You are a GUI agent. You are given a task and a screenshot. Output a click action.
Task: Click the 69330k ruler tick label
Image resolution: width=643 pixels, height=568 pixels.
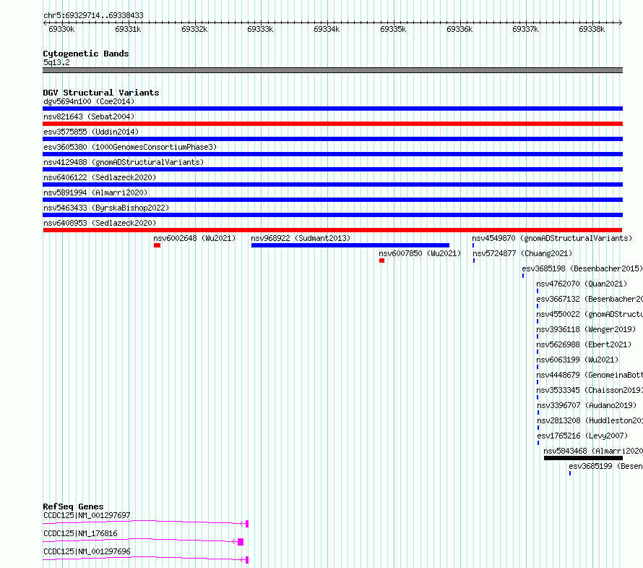coord(61,29)
